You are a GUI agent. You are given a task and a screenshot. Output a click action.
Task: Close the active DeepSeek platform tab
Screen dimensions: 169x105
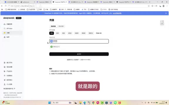point(66,2)
